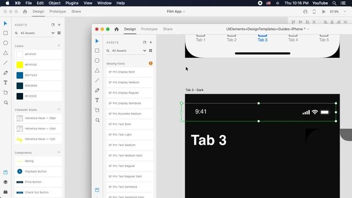Choose the Select arrow tool in front window

coord(97,41)
